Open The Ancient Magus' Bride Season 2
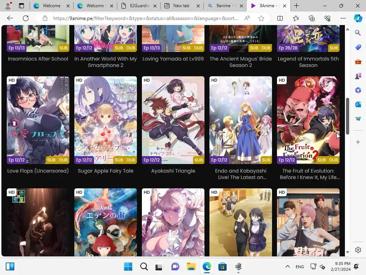The image size is (366, 275). 241,62
